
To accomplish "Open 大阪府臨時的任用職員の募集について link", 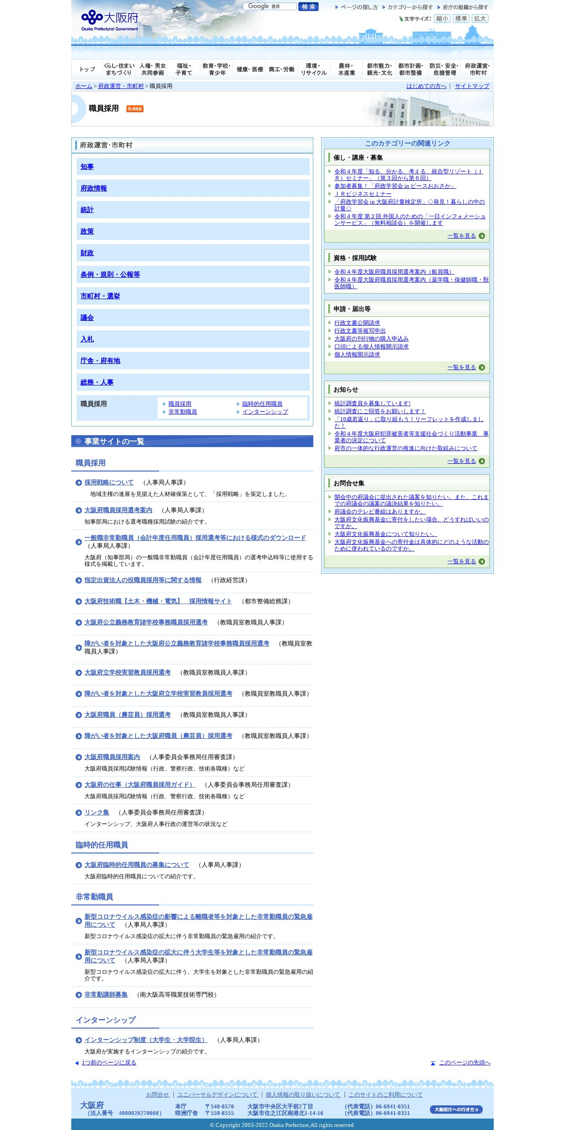I will (137, 865).
